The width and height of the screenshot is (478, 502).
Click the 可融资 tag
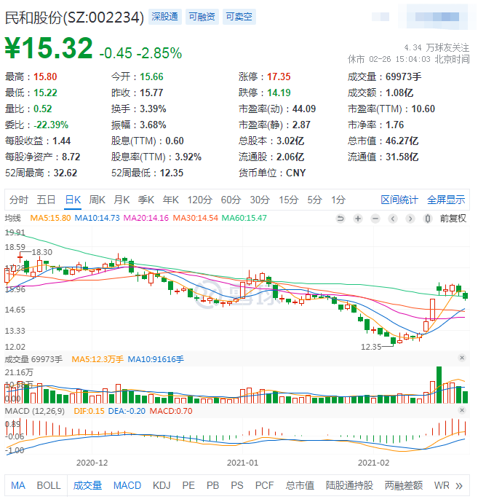pos(202,17)
